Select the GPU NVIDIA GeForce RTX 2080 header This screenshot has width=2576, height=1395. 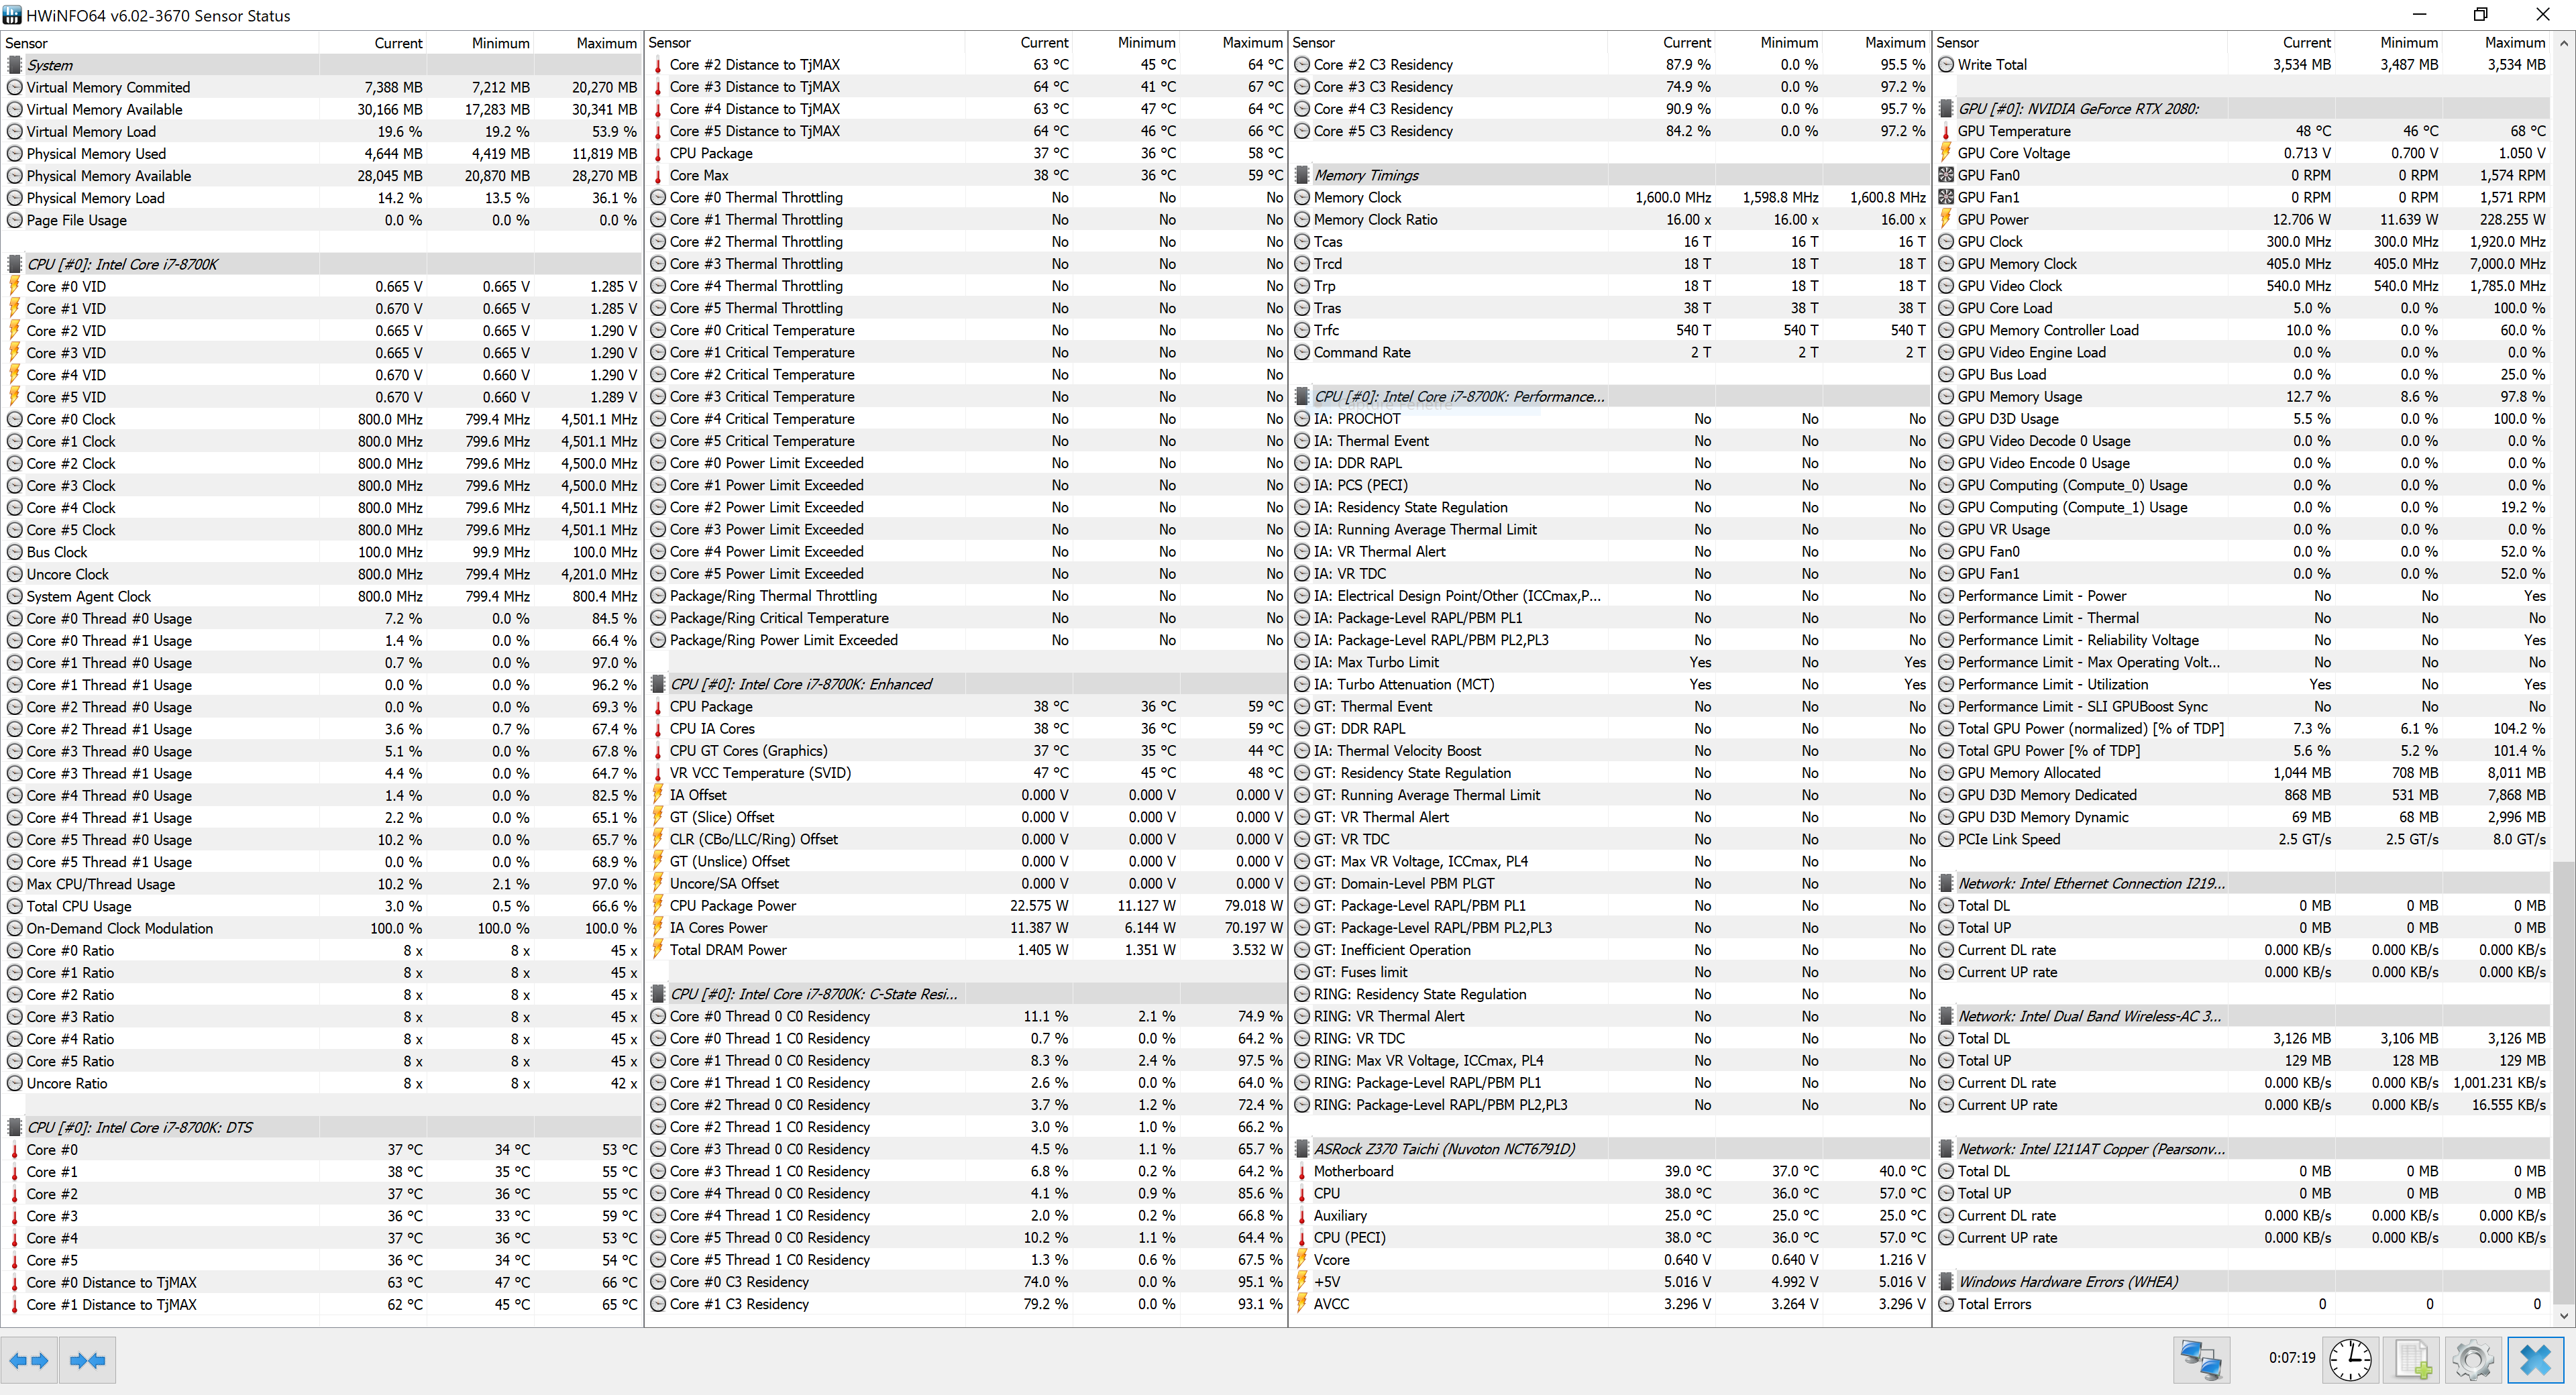(x=2078, y=109)
